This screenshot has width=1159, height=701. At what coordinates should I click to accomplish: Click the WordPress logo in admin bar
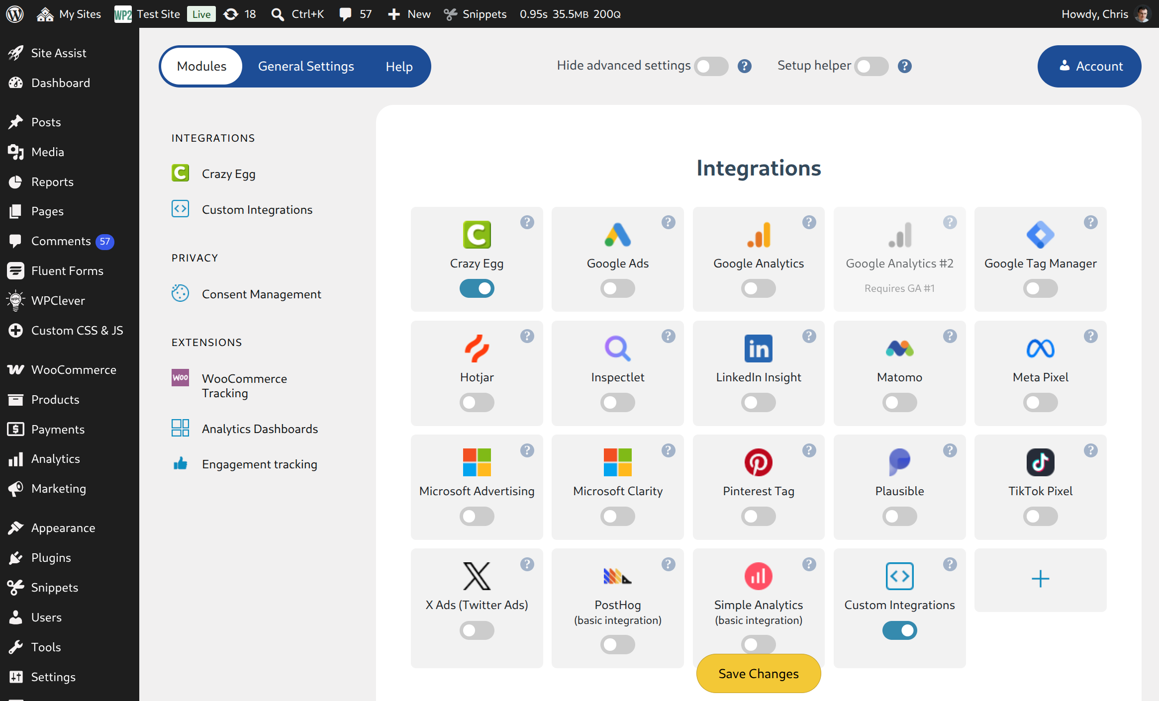tap(15, 14)
